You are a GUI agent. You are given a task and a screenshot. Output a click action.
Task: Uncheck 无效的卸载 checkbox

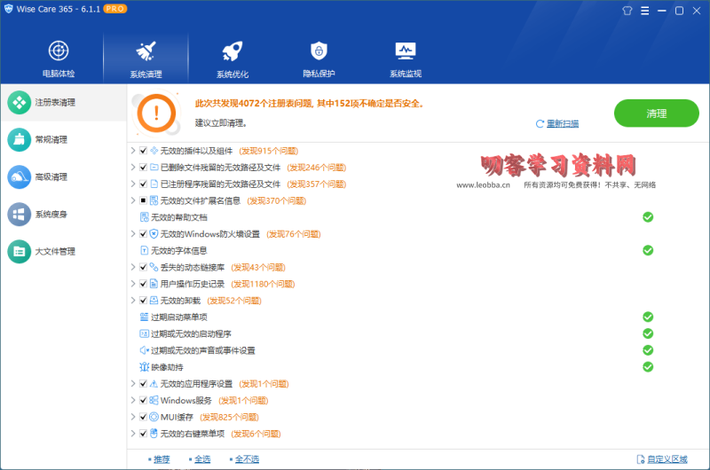point(143,301)
